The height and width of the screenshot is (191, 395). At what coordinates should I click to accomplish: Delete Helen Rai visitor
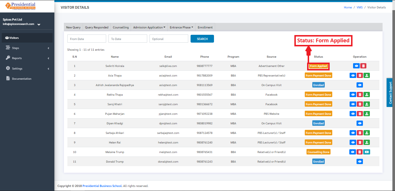[x=360, y=142]
